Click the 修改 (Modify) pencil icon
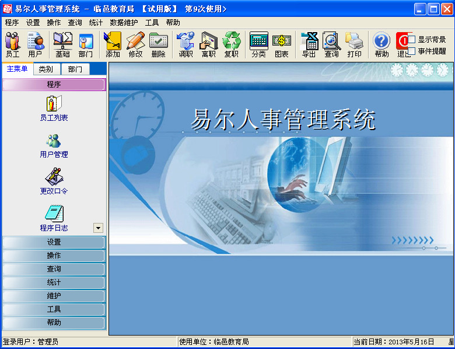455x349 pixels. click(135, 45)
